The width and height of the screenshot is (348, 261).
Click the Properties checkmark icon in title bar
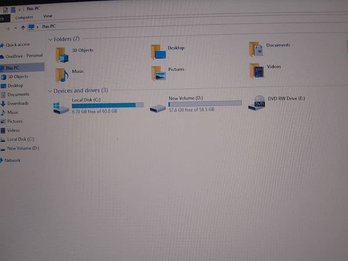point(6,10)
